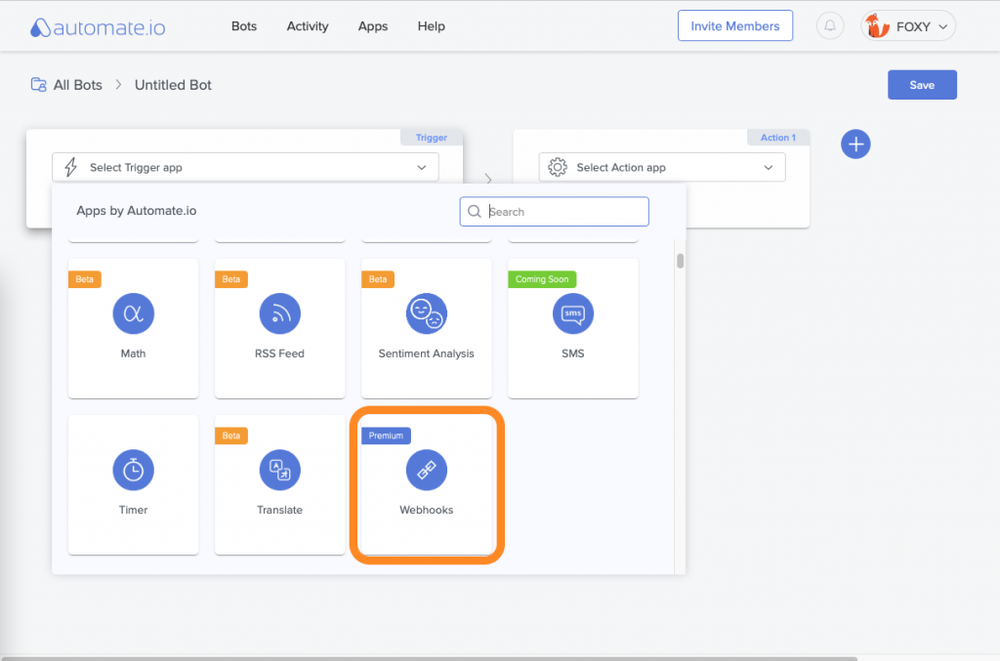Click the automate.io logo
This screenshot has width=1000, height=661.
(98, 26)
